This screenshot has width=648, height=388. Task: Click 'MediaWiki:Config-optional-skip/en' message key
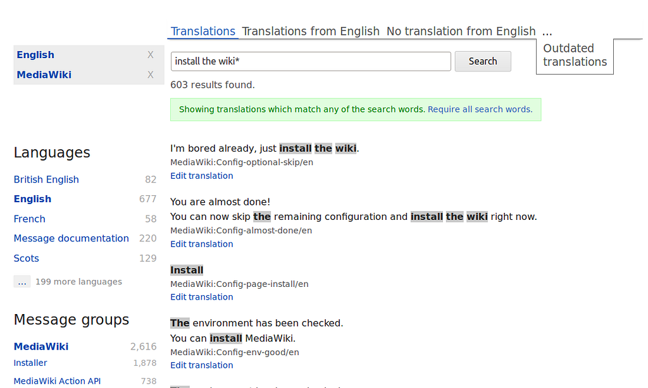pyautogui.click(x=242, y=162)
